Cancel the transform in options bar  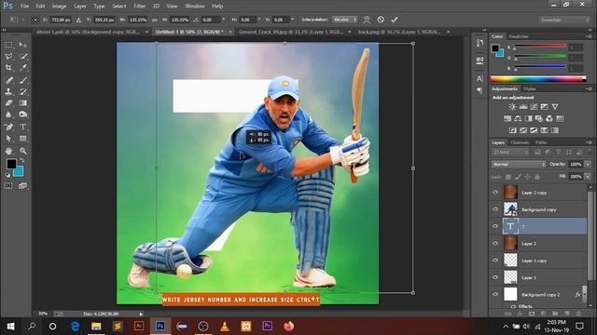pos(381,20)
